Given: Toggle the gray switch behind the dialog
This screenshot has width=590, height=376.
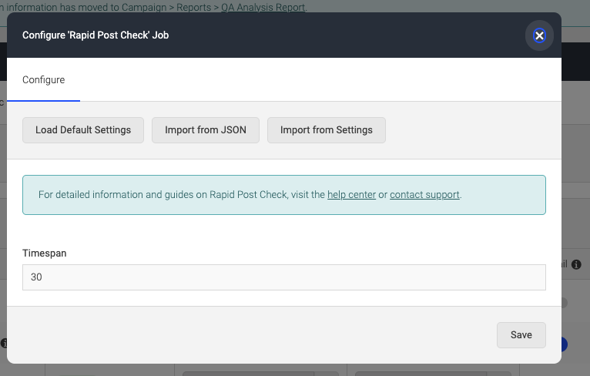Looking at the screenshot, I should (564, 303).
